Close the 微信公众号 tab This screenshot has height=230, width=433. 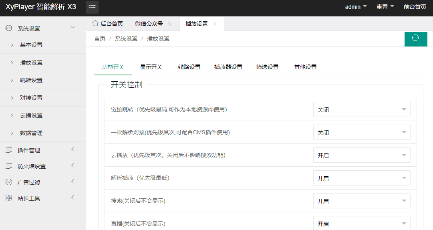170,24
